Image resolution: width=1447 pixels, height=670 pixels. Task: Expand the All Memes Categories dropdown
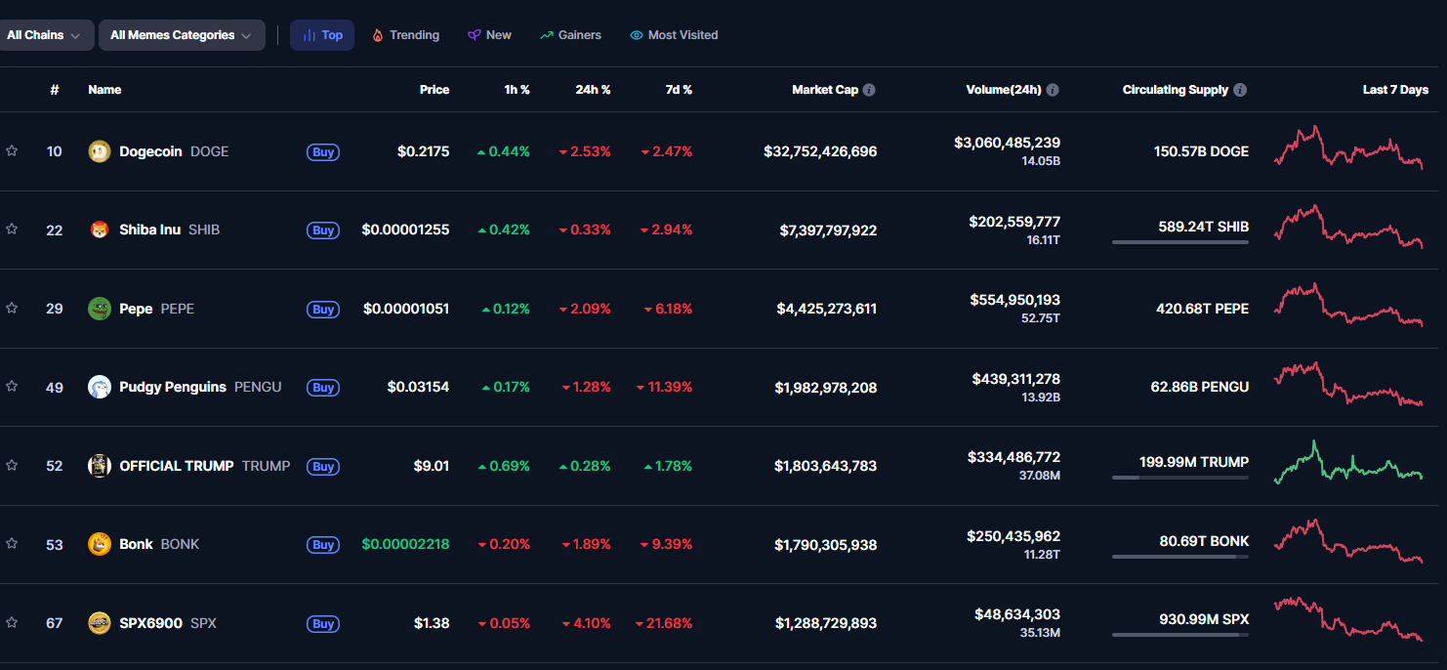[x=182, y=35]
